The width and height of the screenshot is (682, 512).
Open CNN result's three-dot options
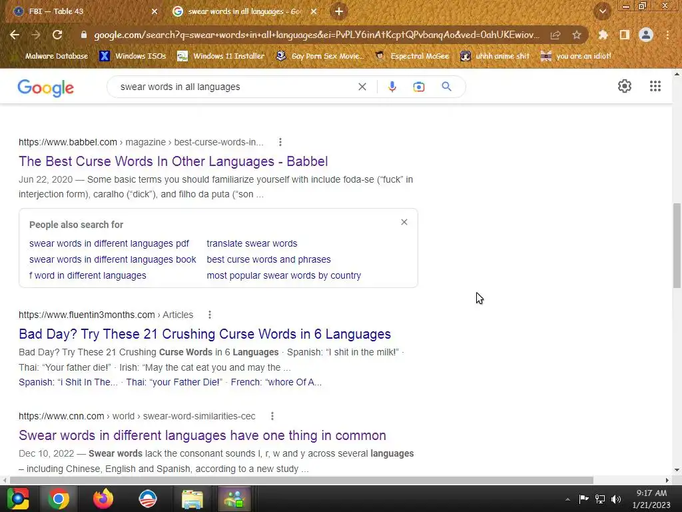point(272,416)
